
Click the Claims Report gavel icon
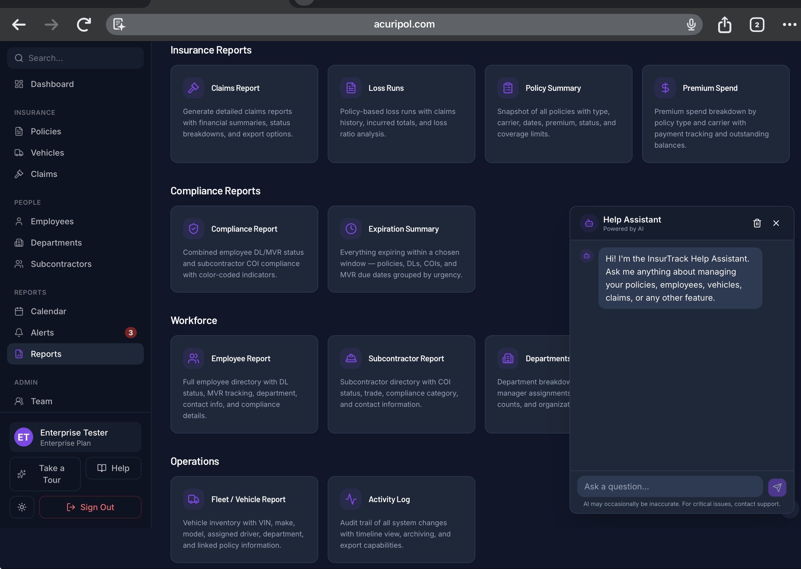[x=194, y=88]
